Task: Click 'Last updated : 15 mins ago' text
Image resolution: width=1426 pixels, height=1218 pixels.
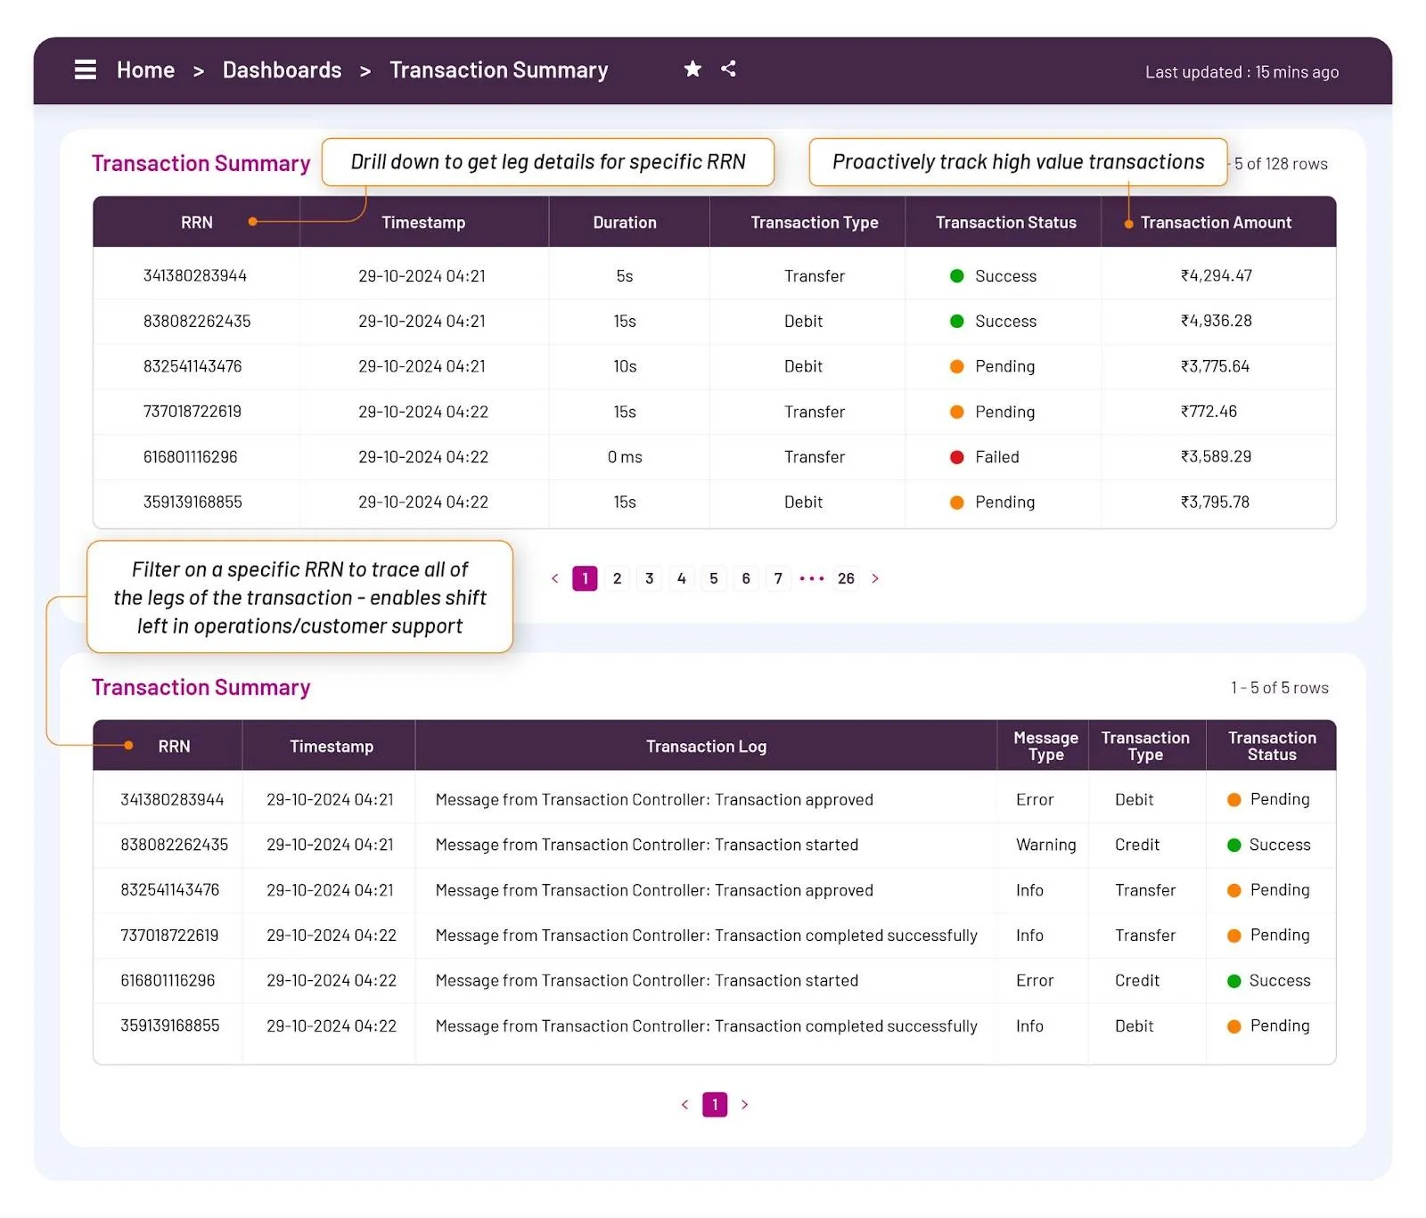Action: click(x=1242, y=72)
